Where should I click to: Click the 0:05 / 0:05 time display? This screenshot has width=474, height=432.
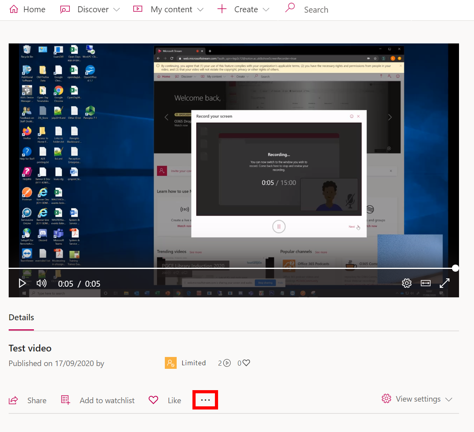click(79, 284)
